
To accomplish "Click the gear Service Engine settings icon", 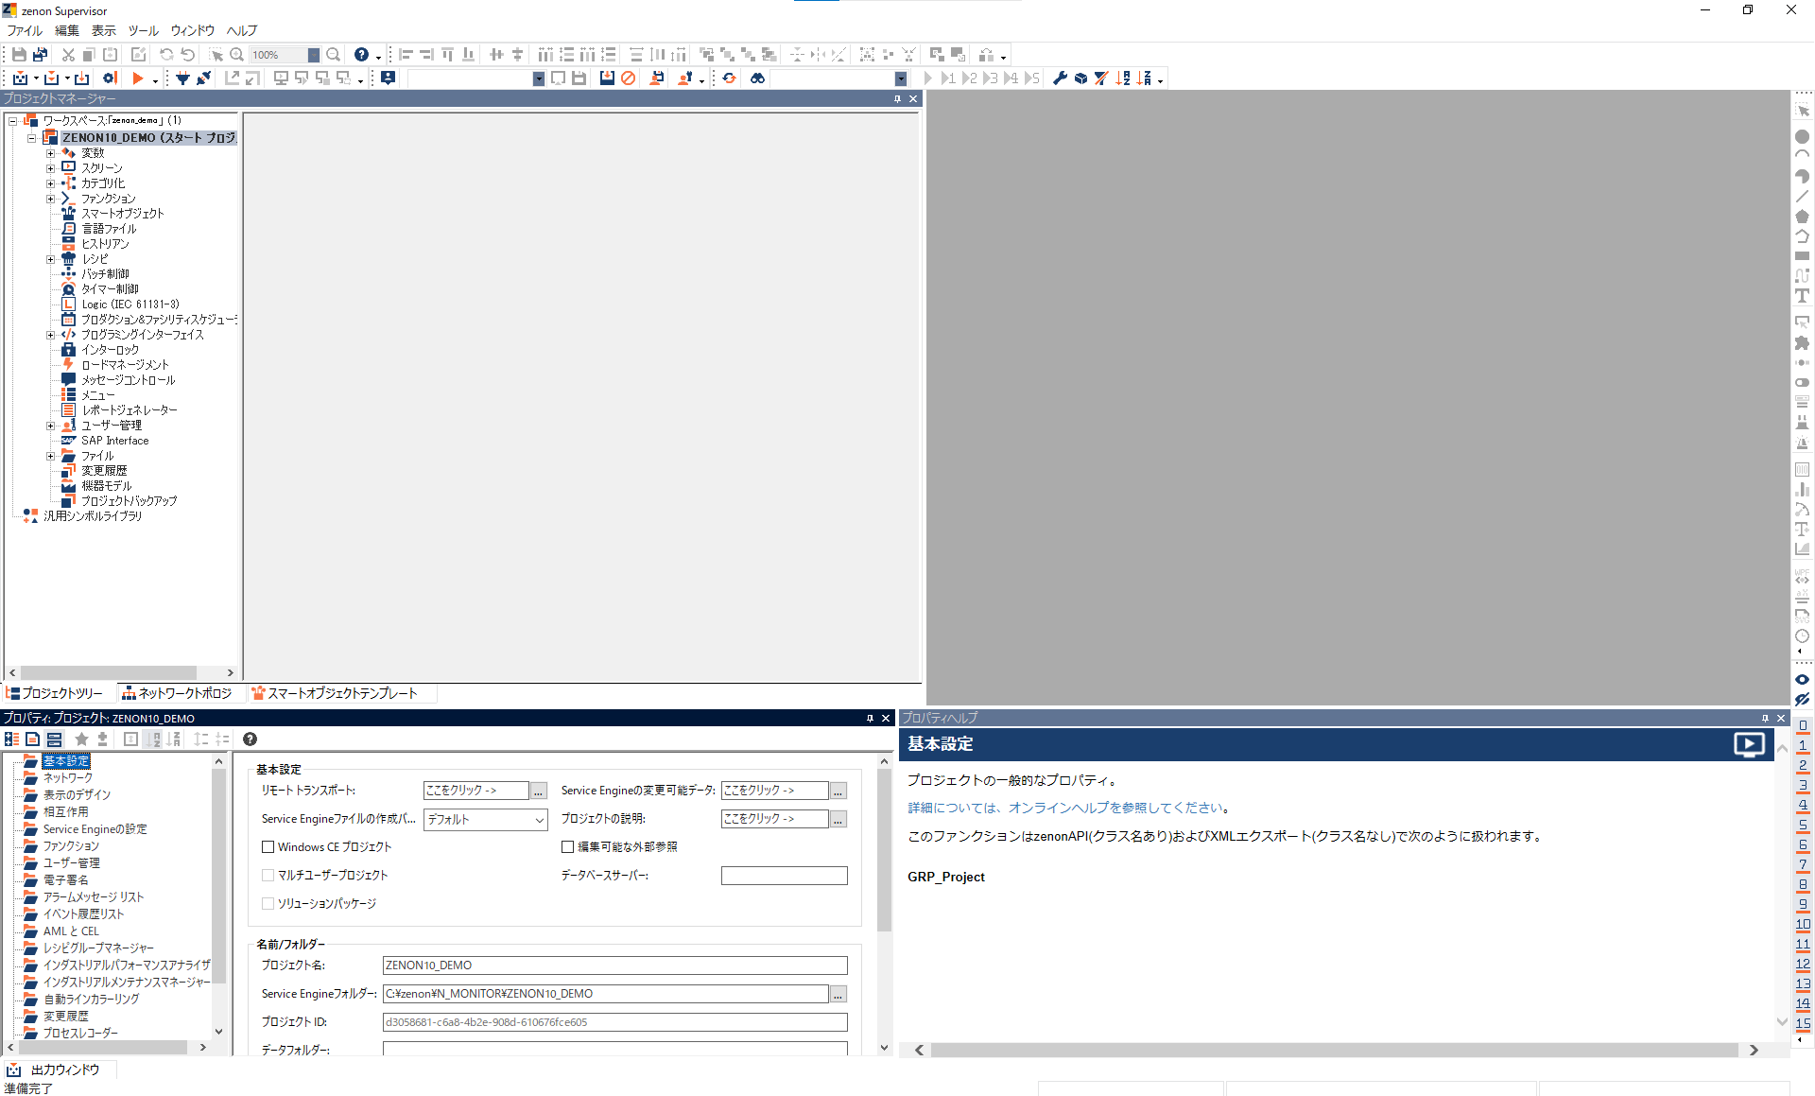I will [110, 78].
